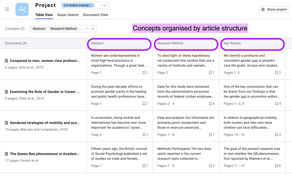Click the Research Method column header
The height and width of the screenshot is (176, 292).
point(186,43)
